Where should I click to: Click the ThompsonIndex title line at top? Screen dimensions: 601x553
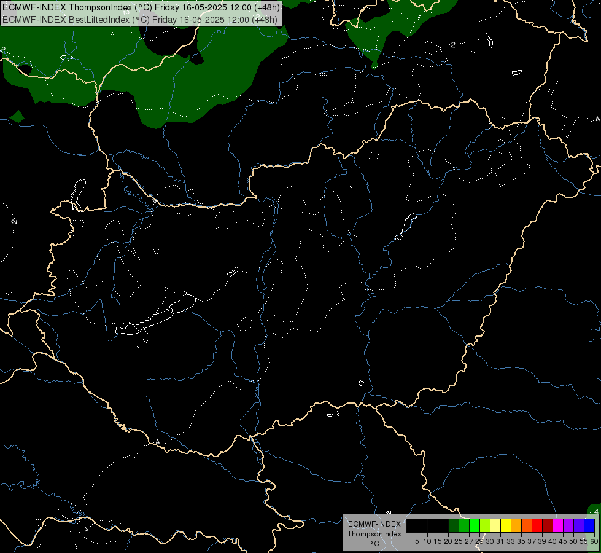[x=141, y=7]
